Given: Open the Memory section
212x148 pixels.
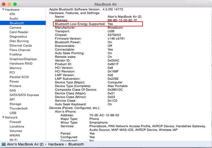Looking at the screenshot, I should [x=16, y=68].
